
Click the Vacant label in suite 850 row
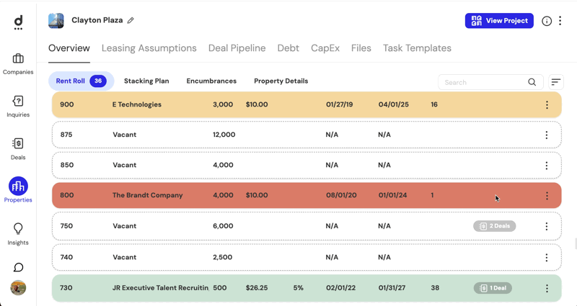[124, 165]
